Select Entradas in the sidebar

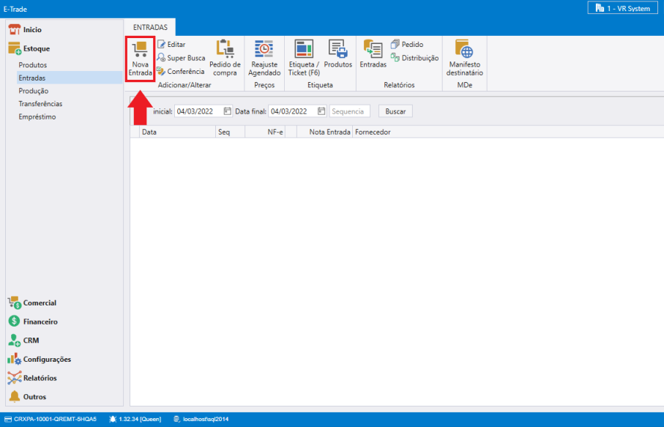[70, 78]
